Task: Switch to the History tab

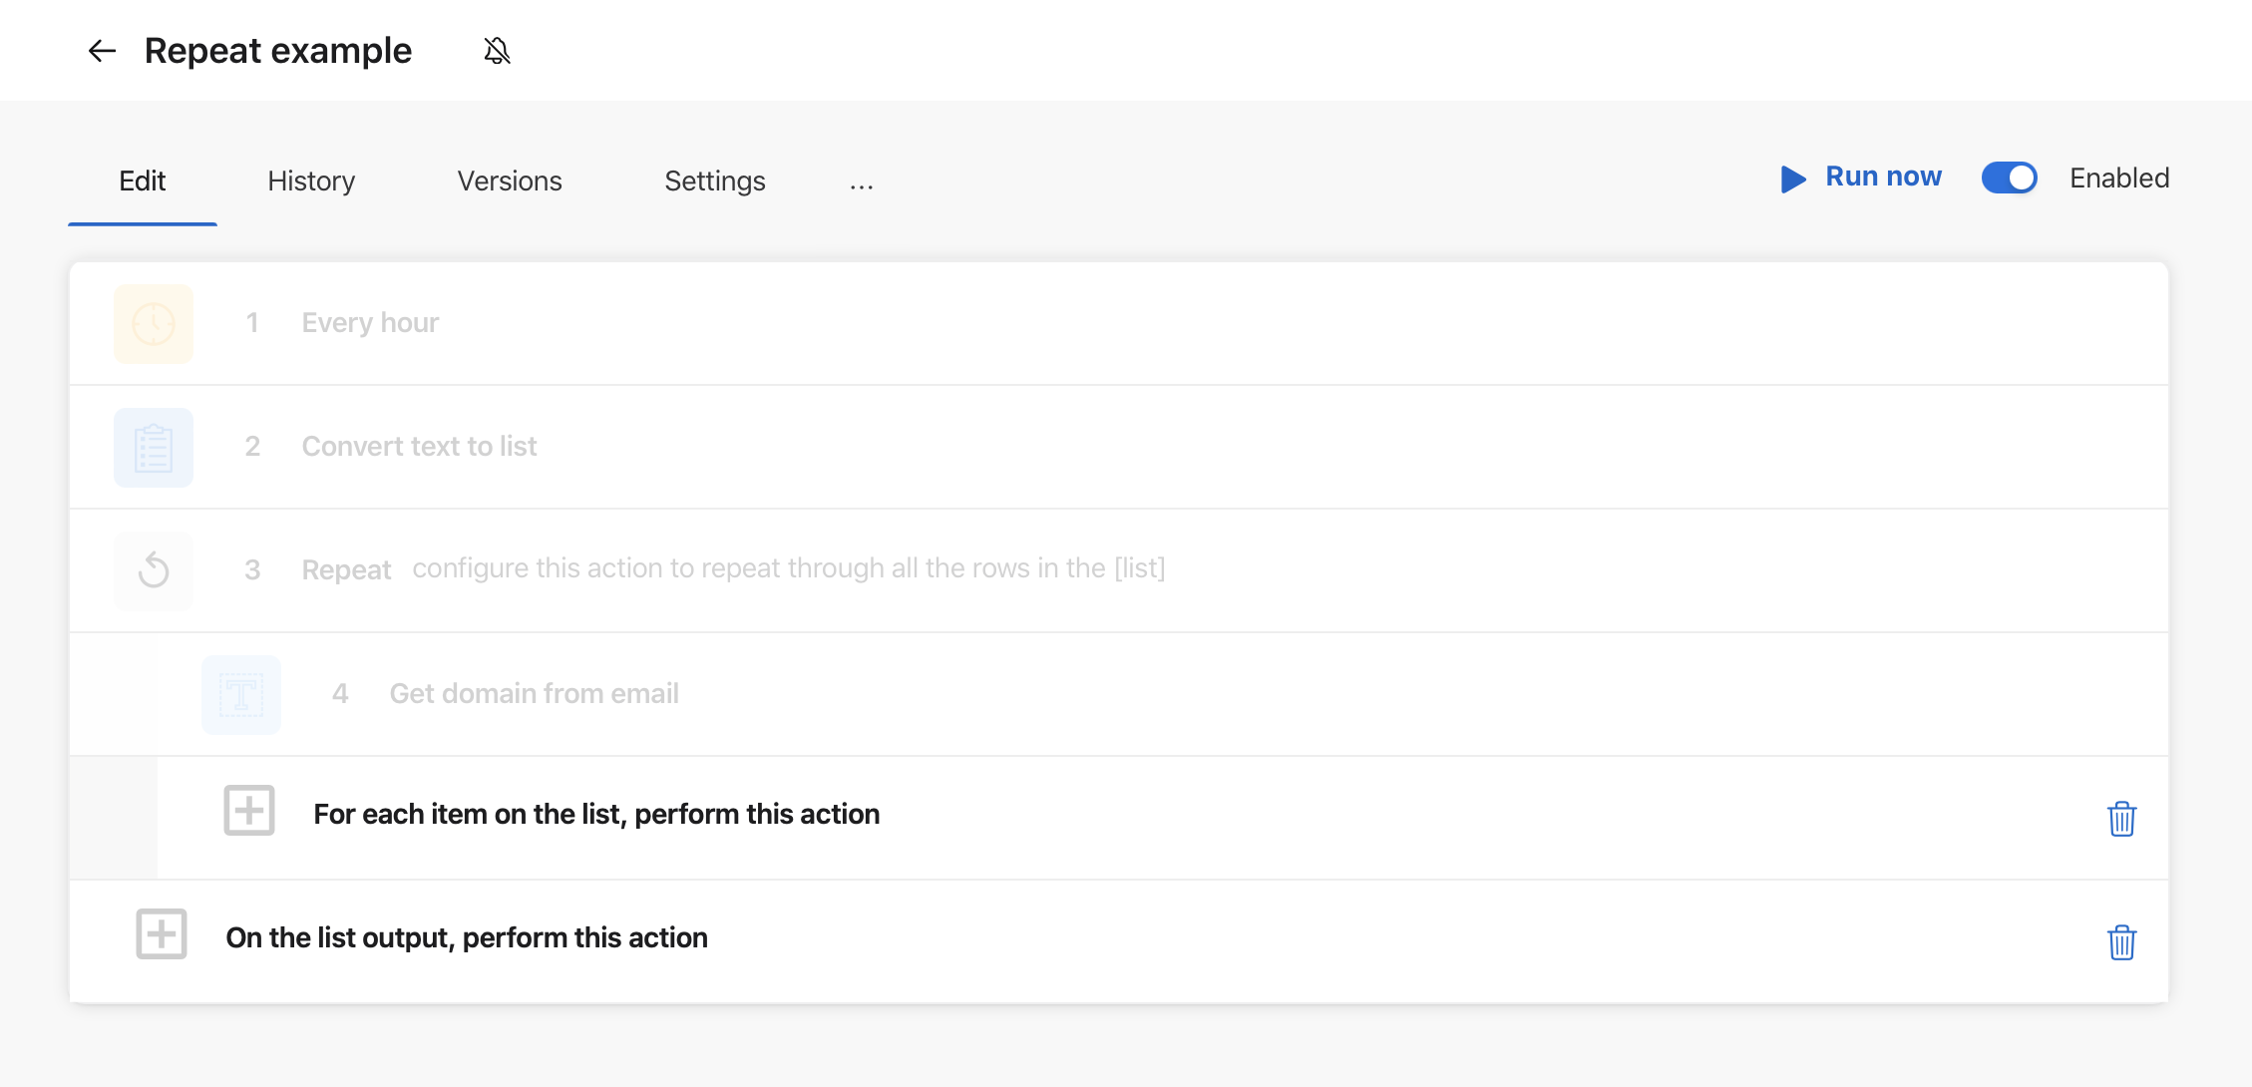Action: click(311, 180)
